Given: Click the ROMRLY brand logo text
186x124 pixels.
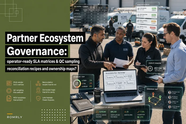Looking at the screenshot, I should pyautogui.click(x=15, y=117).
